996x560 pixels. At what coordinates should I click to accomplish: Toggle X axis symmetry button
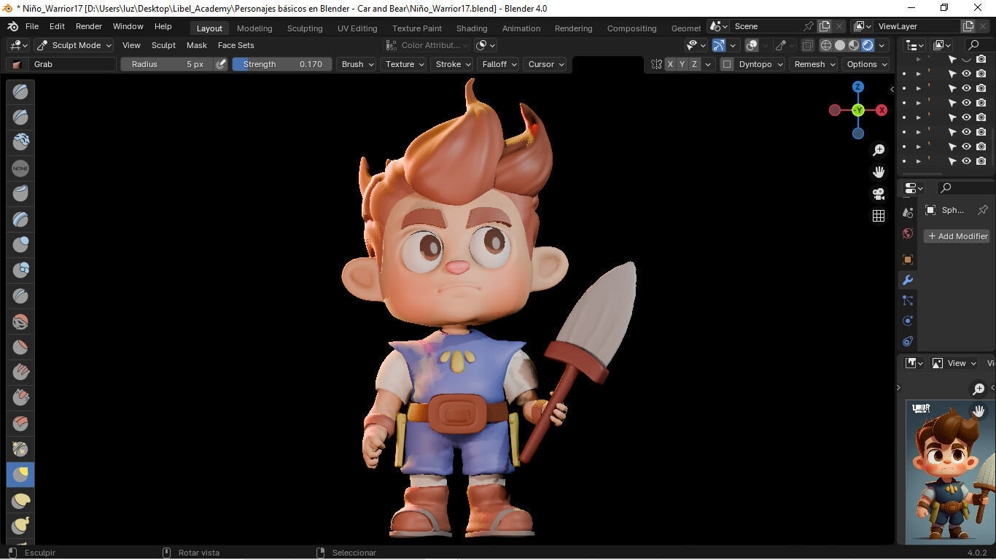670,64
